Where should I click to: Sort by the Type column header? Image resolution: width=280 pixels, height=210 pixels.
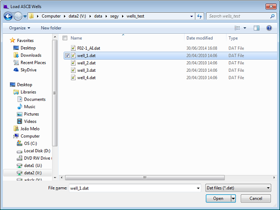pos(233,38)
